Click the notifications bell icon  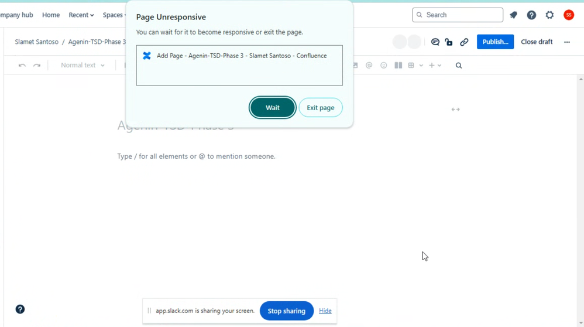pyautogui.click(x=513, y=15)
